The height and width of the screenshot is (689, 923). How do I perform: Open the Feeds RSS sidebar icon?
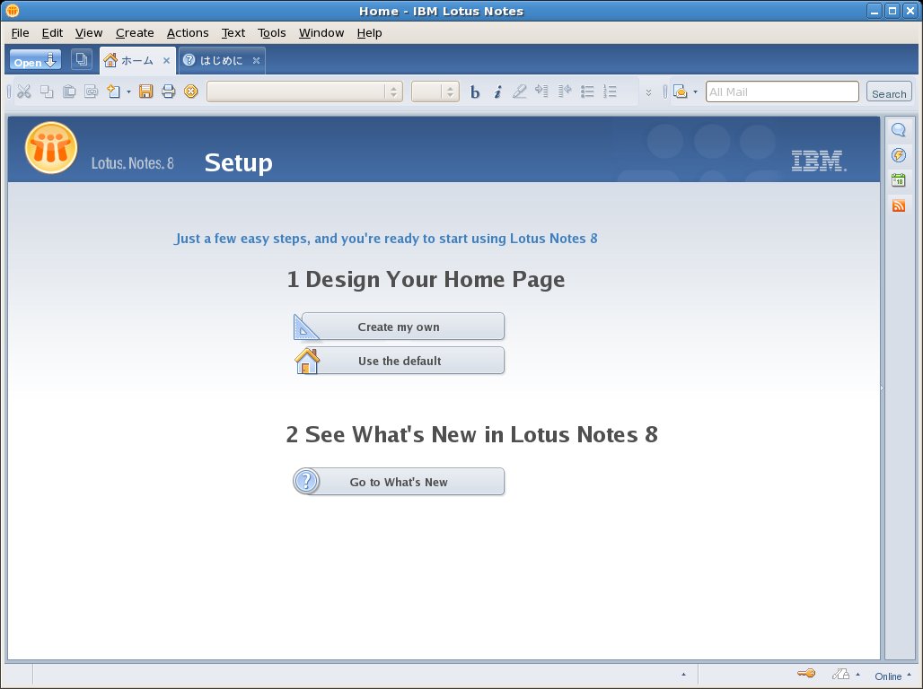898,205
